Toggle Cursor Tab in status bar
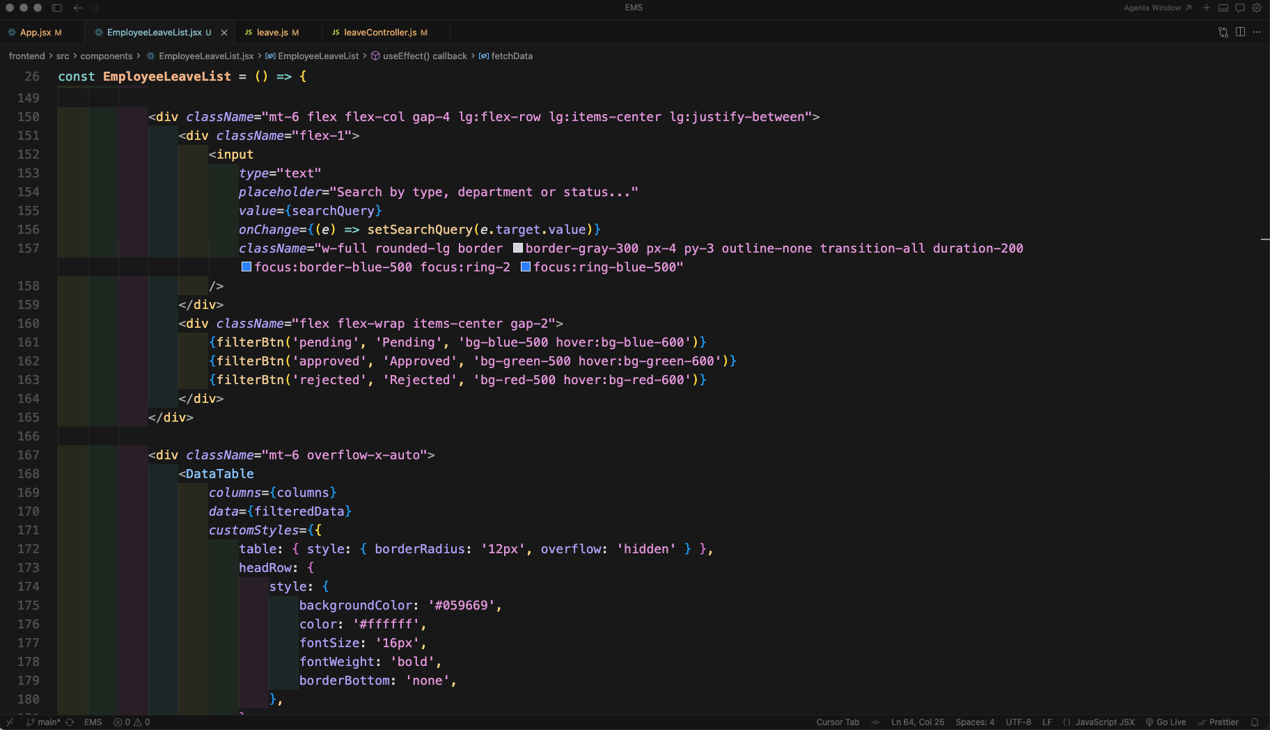This screenshot has width=1270, height=730. (x=838, y=722)
